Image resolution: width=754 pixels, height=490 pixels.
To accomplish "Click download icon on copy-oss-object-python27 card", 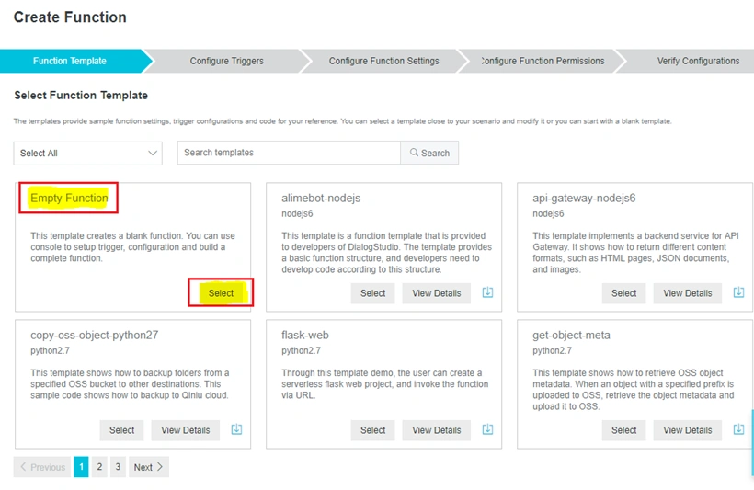I will (x=236, y=429).
